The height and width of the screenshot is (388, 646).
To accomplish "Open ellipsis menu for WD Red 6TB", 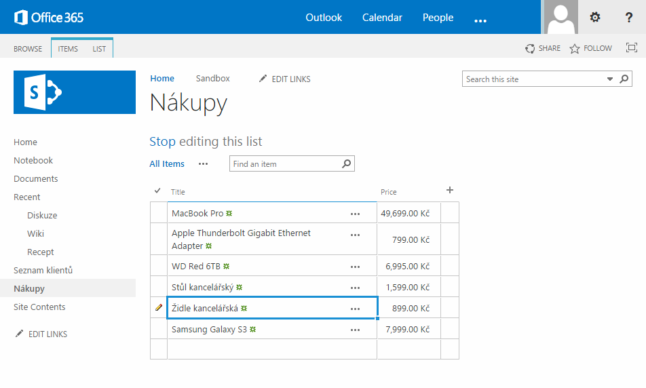I will (355, 267).
